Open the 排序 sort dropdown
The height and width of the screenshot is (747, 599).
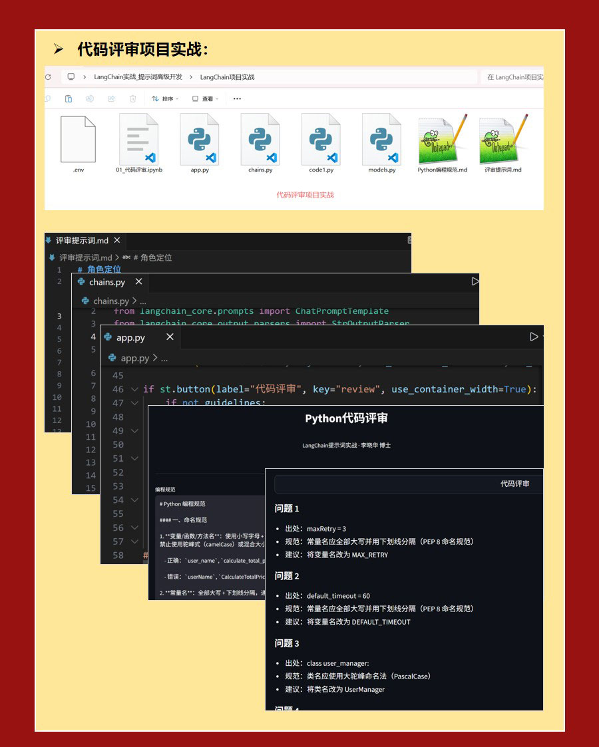(x=165, y=99)
